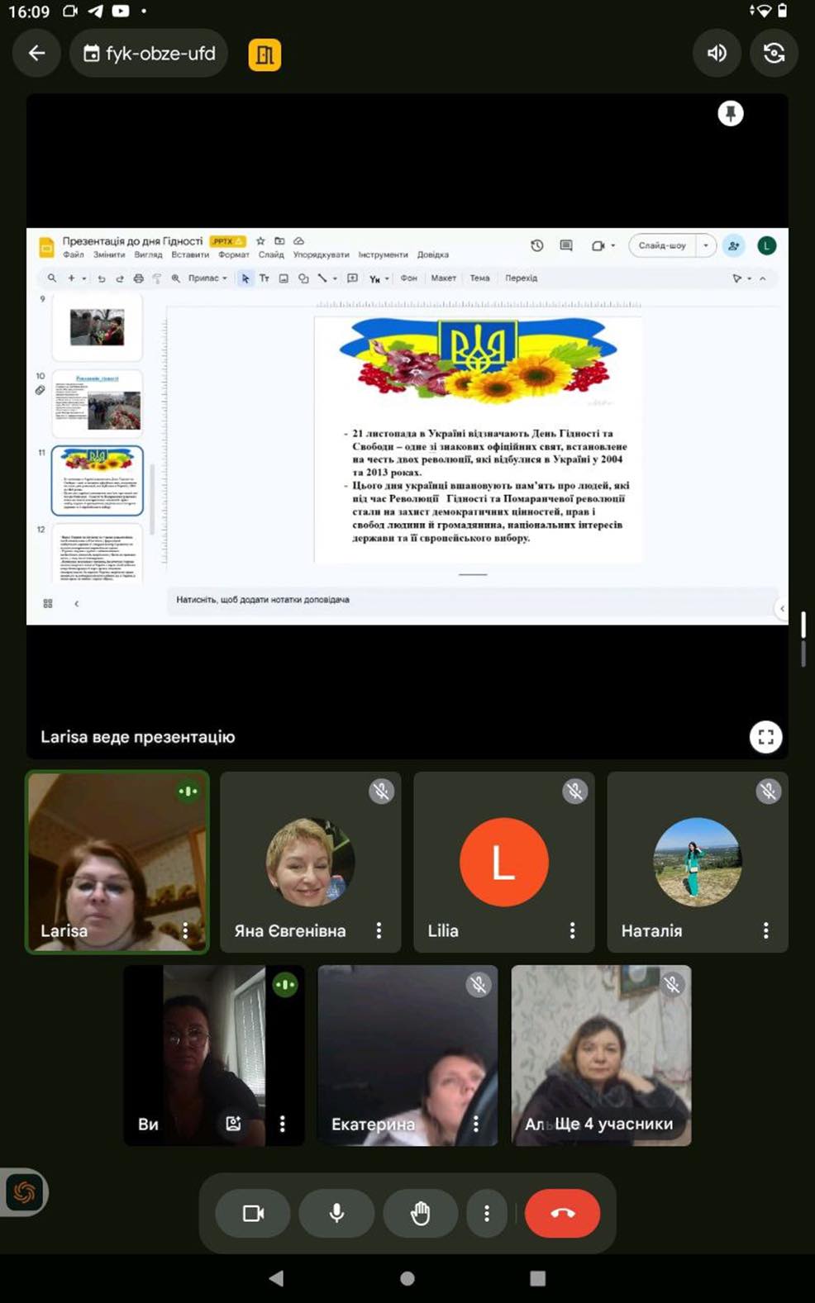This screenshot has width=815, height=1303.
Task: Open options for Наталія's tile
Action: click(765, 930)
